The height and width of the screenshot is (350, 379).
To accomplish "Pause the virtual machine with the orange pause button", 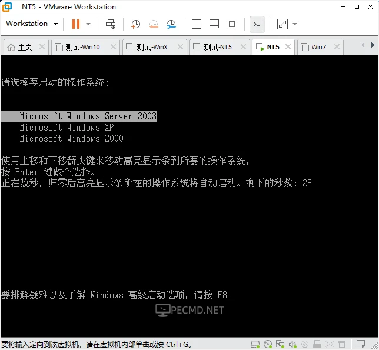I will [76, 24].
